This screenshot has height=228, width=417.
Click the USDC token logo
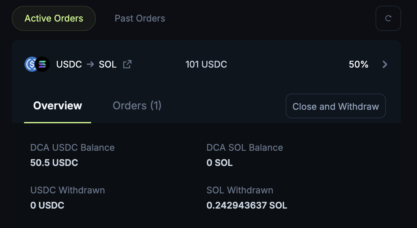pos(31,64)
